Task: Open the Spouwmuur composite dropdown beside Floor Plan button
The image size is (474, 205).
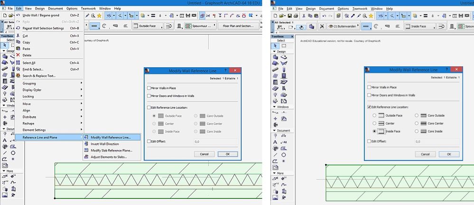Action: point(200,26)
